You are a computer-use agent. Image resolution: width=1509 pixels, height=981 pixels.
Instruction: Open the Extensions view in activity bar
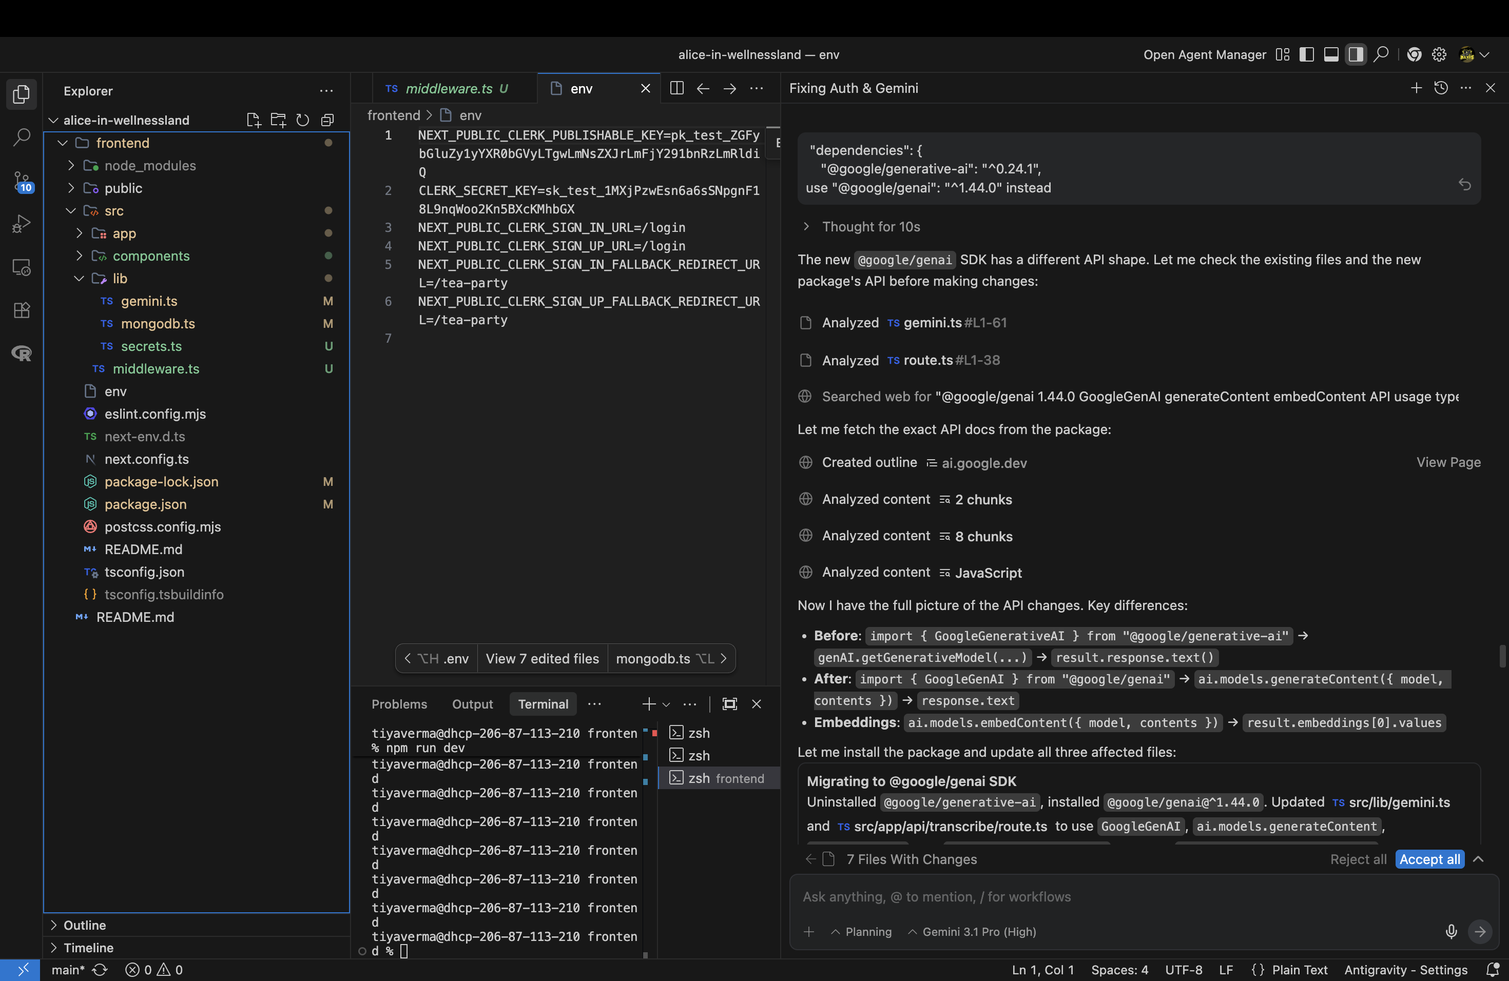pos(22,310)
